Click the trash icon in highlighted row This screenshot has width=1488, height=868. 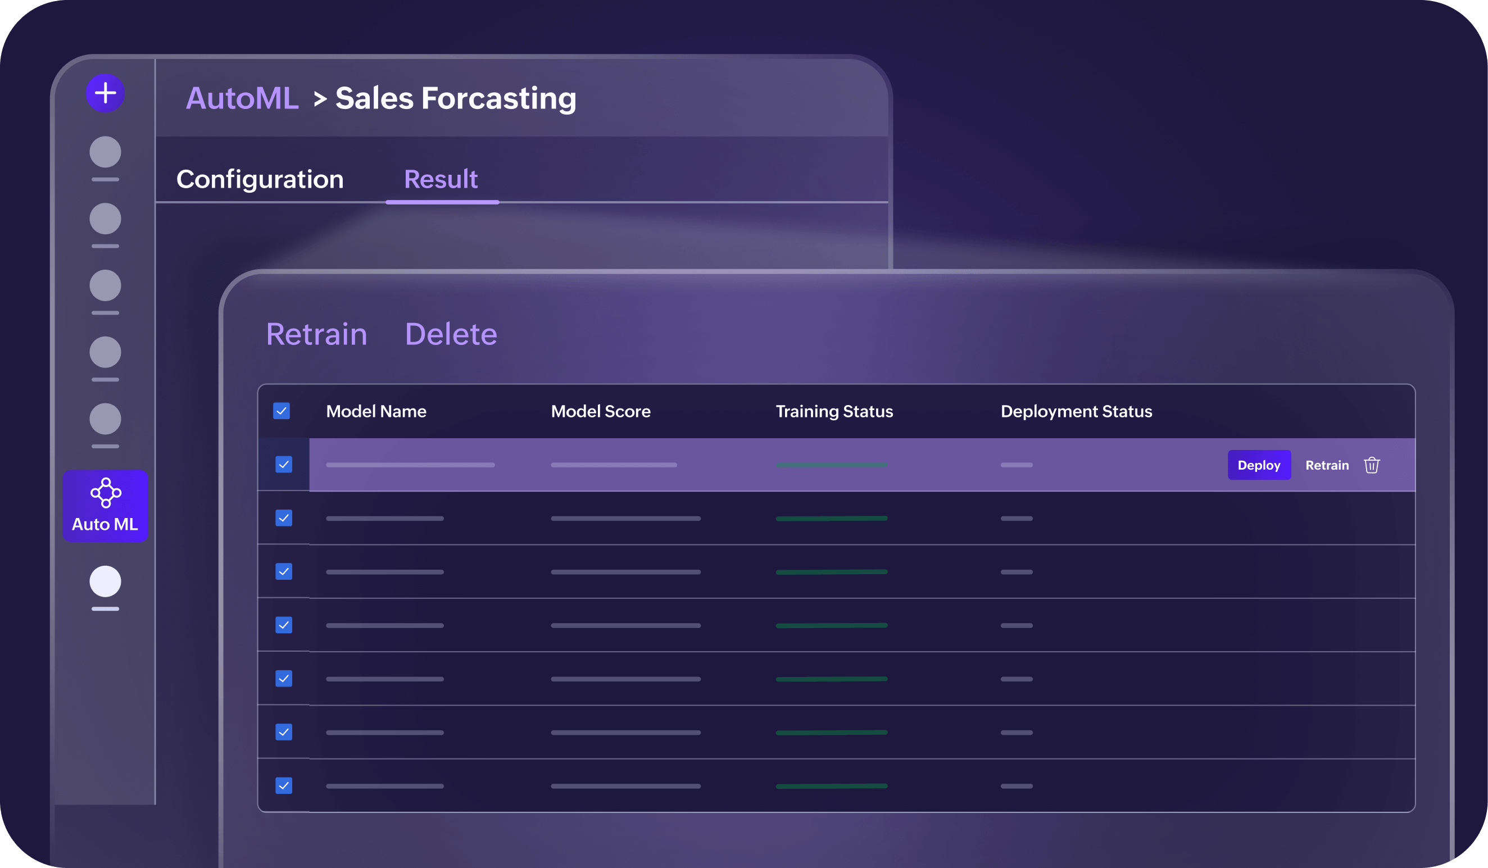pyautogui.click(x=1372, y=465)
